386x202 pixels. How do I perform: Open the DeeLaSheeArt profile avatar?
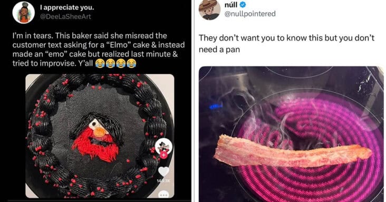[x=24, y=12]
